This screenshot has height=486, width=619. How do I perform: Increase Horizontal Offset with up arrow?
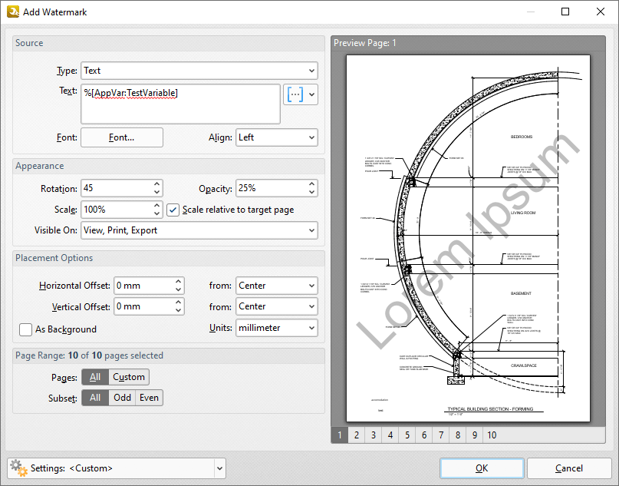tap(179, 281)
